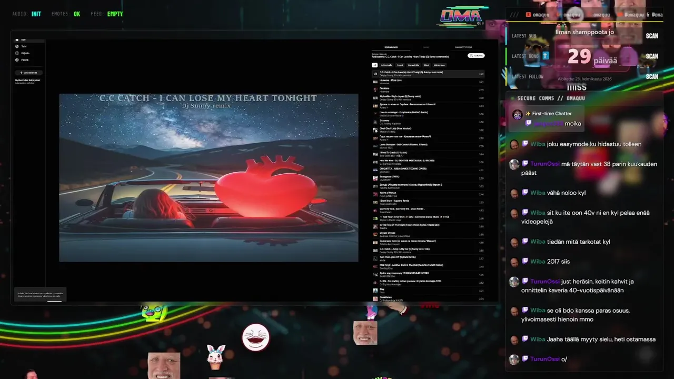The height and width of the screenshot is (379, 674).
Task: Click the Tutki label in sidebar
Action: click(x=24, y=46)
